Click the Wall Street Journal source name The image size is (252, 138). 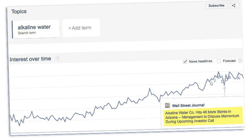(x=188, y=105)
